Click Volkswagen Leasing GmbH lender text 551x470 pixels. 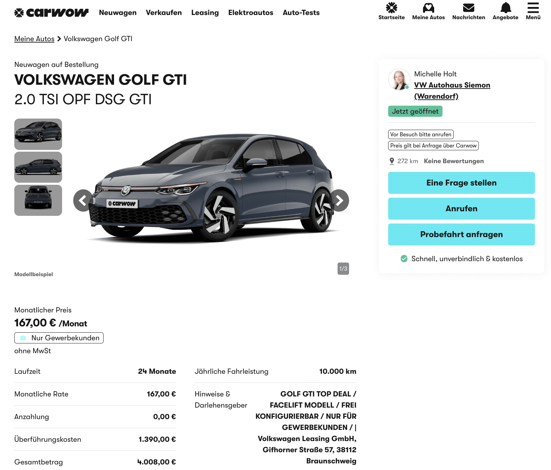coord(307,439)
